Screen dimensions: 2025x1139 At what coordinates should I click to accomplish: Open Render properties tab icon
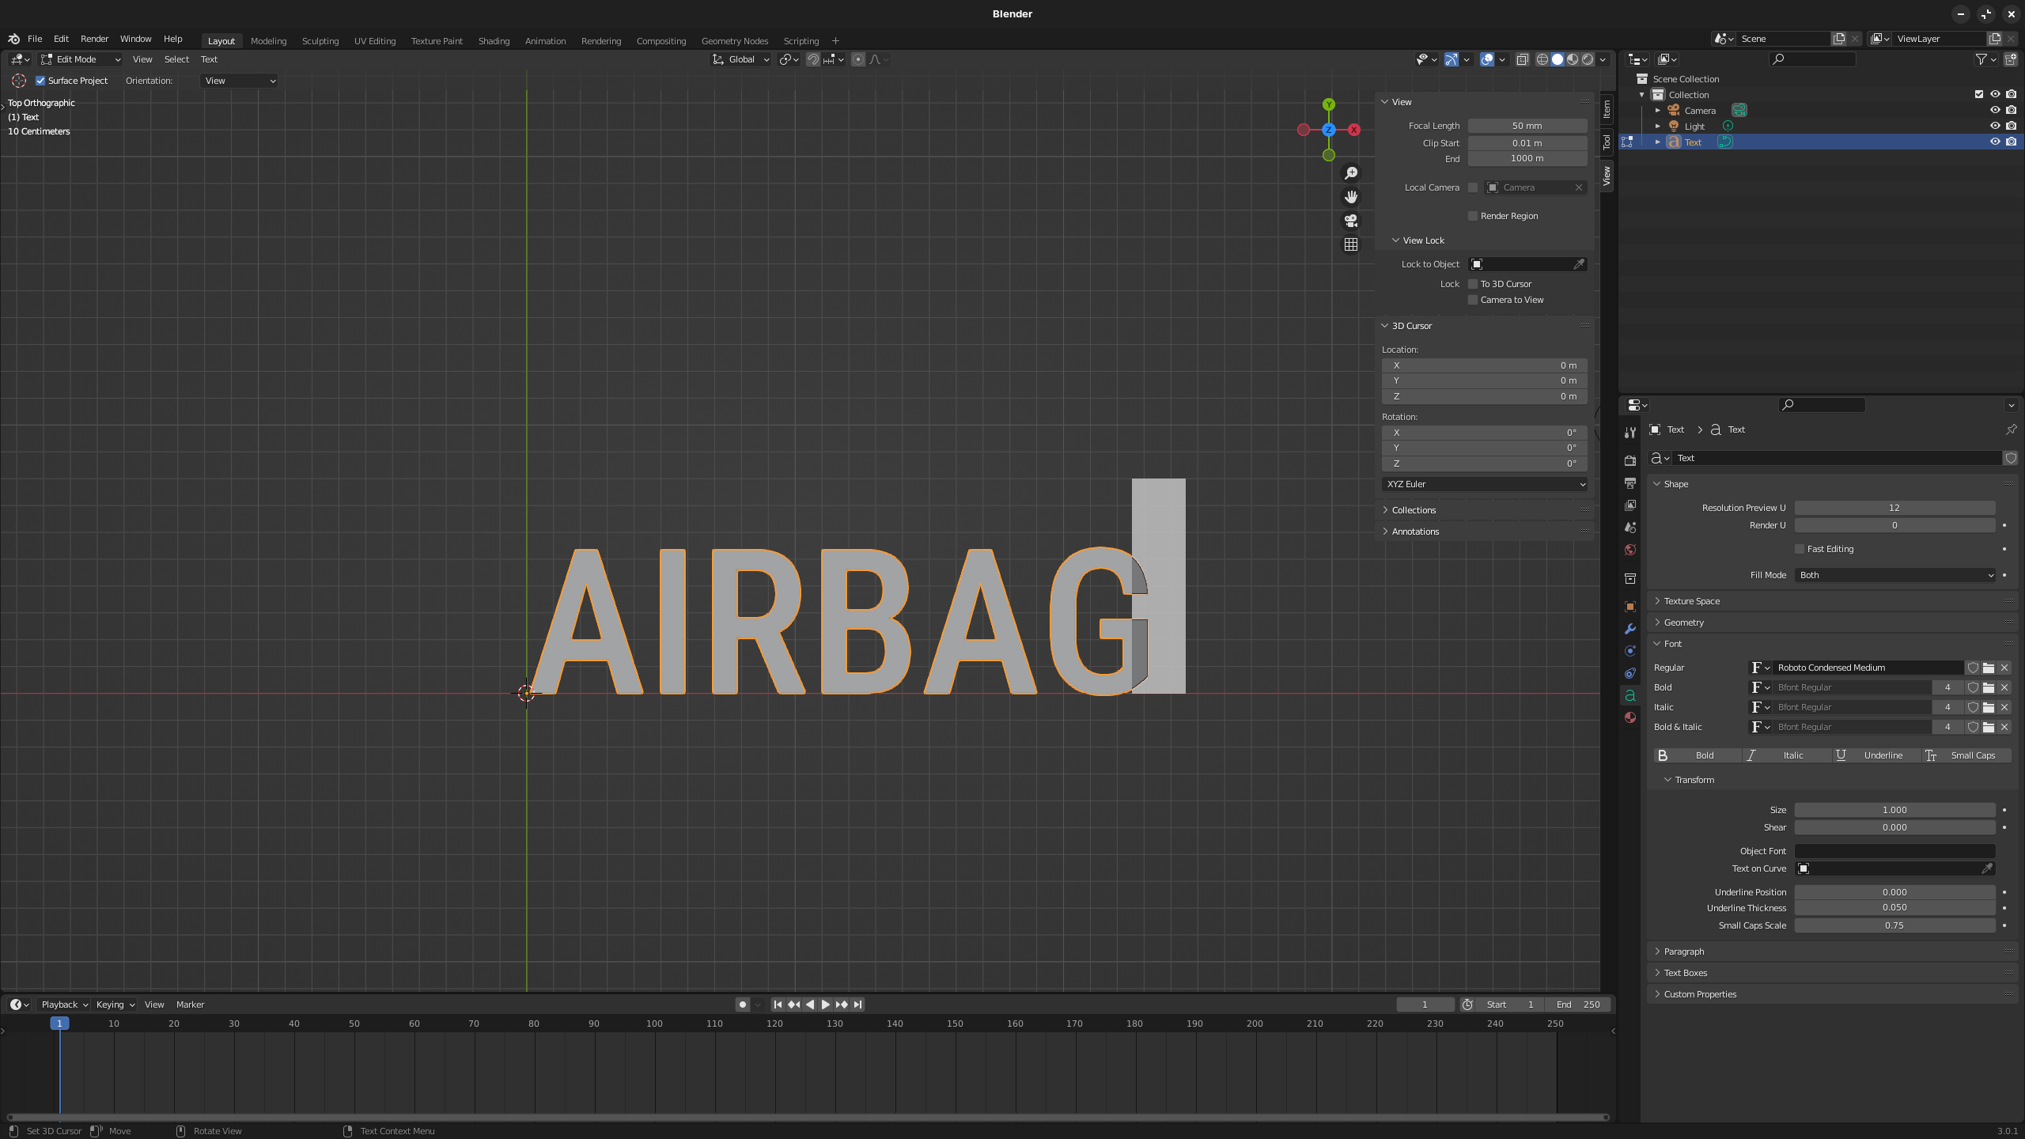point(1630,460)
